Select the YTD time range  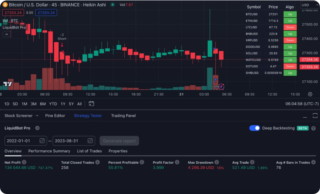[53, 104]
